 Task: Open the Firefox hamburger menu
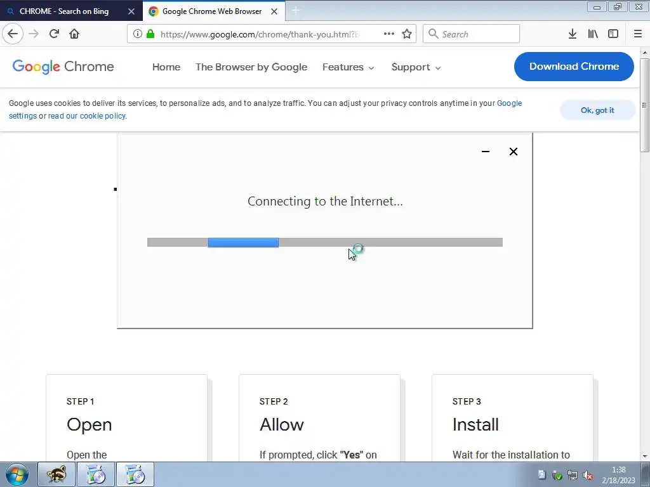pos(638,34)
